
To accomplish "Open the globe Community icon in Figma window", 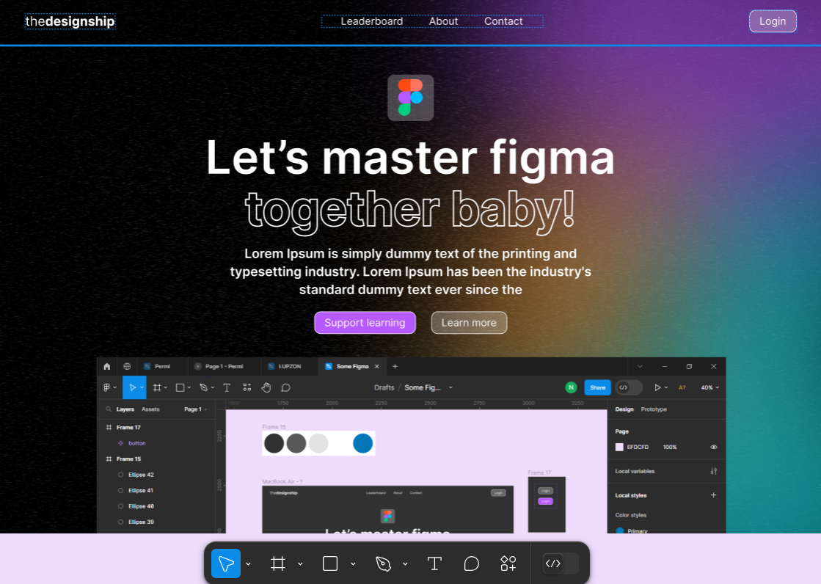I will pyautogui.click(x=127, y=366).
